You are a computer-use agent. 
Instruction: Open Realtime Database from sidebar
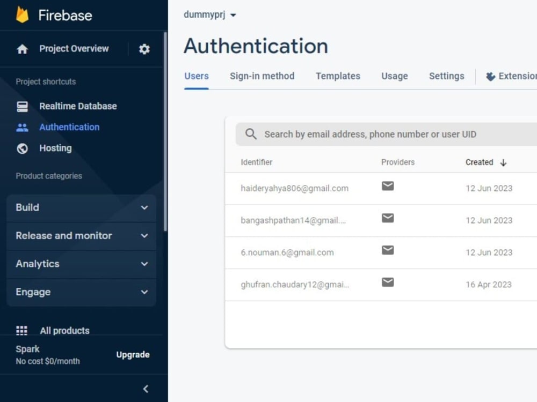[78, 106]
